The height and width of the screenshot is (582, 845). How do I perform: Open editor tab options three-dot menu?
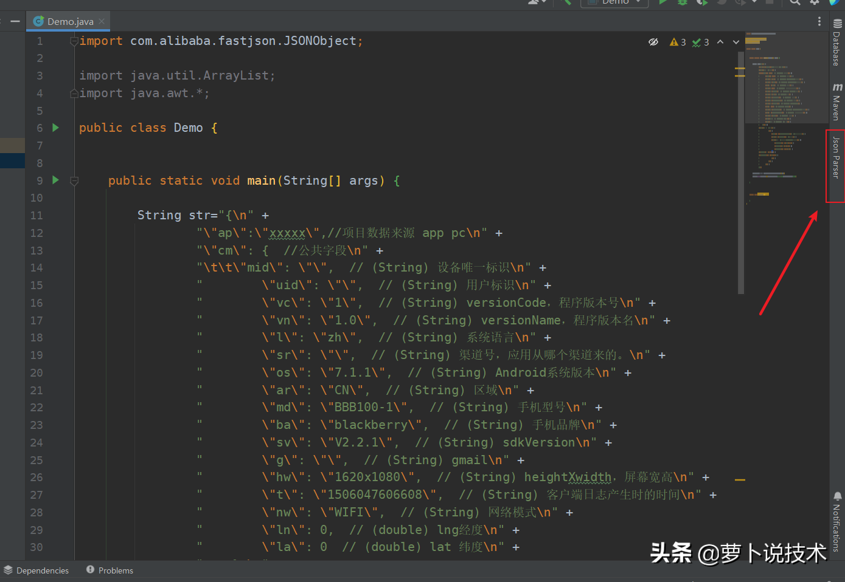[x=819, y=21]
